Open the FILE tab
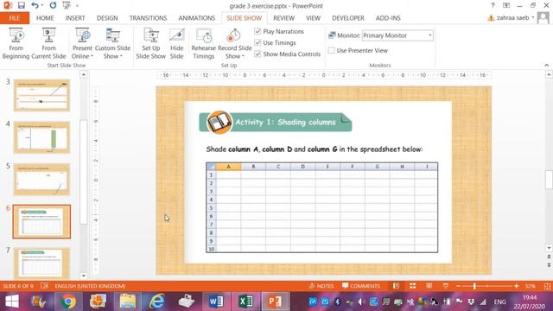 [x=15, y=18]
